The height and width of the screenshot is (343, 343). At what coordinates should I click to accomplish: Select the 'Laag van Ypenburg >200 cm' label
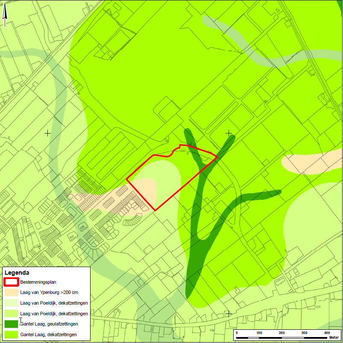49,292
